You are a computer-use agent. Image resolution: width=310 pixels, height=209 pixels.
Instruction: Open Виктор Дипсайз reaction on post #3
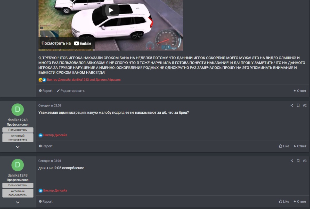point(55,191)
